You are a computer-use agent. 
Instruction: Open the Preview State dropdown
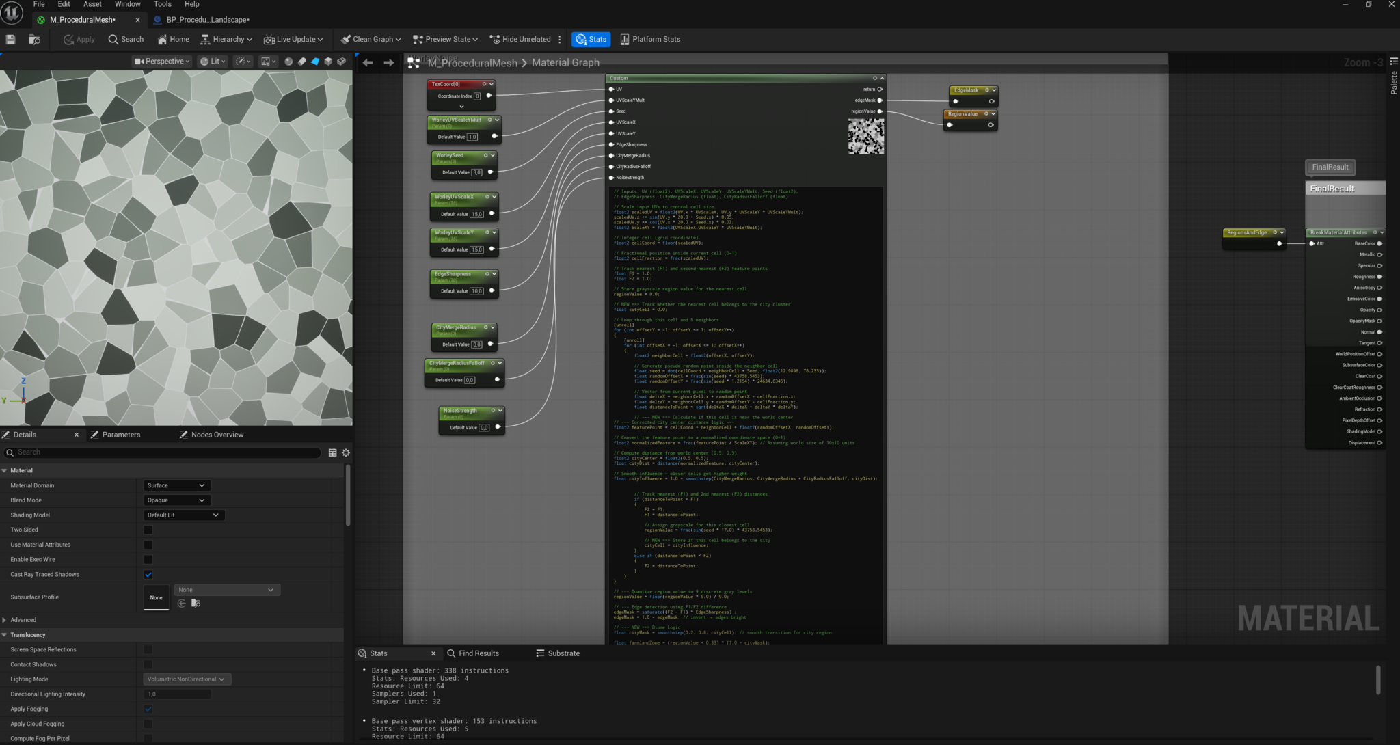tap(446, 40)
